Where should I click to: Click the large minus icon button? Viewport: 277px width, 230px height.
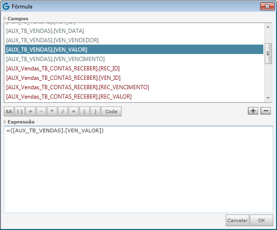tap(266, 111)
